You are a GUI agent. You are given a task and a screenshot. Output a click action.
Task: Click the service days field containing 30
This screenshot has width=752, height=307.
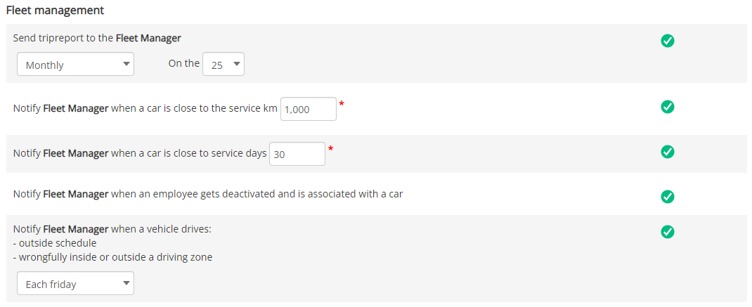pos(297,154)
